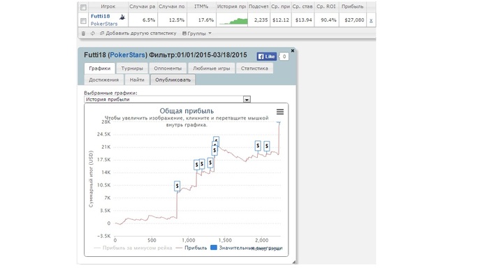
Task: Click the dollar marker near 10.5K
Action: tap(177, 186)
